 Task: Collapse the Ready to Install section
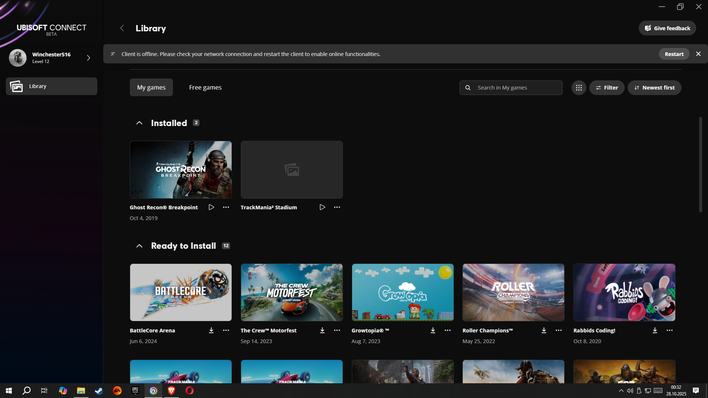[x=139, y=246]
